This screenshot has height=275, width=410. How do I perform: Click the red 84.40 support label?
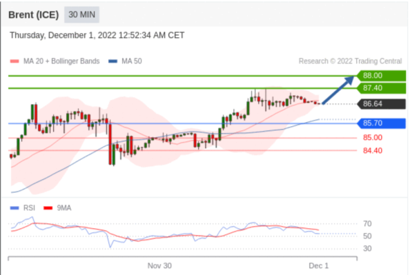tap(373, 151)
